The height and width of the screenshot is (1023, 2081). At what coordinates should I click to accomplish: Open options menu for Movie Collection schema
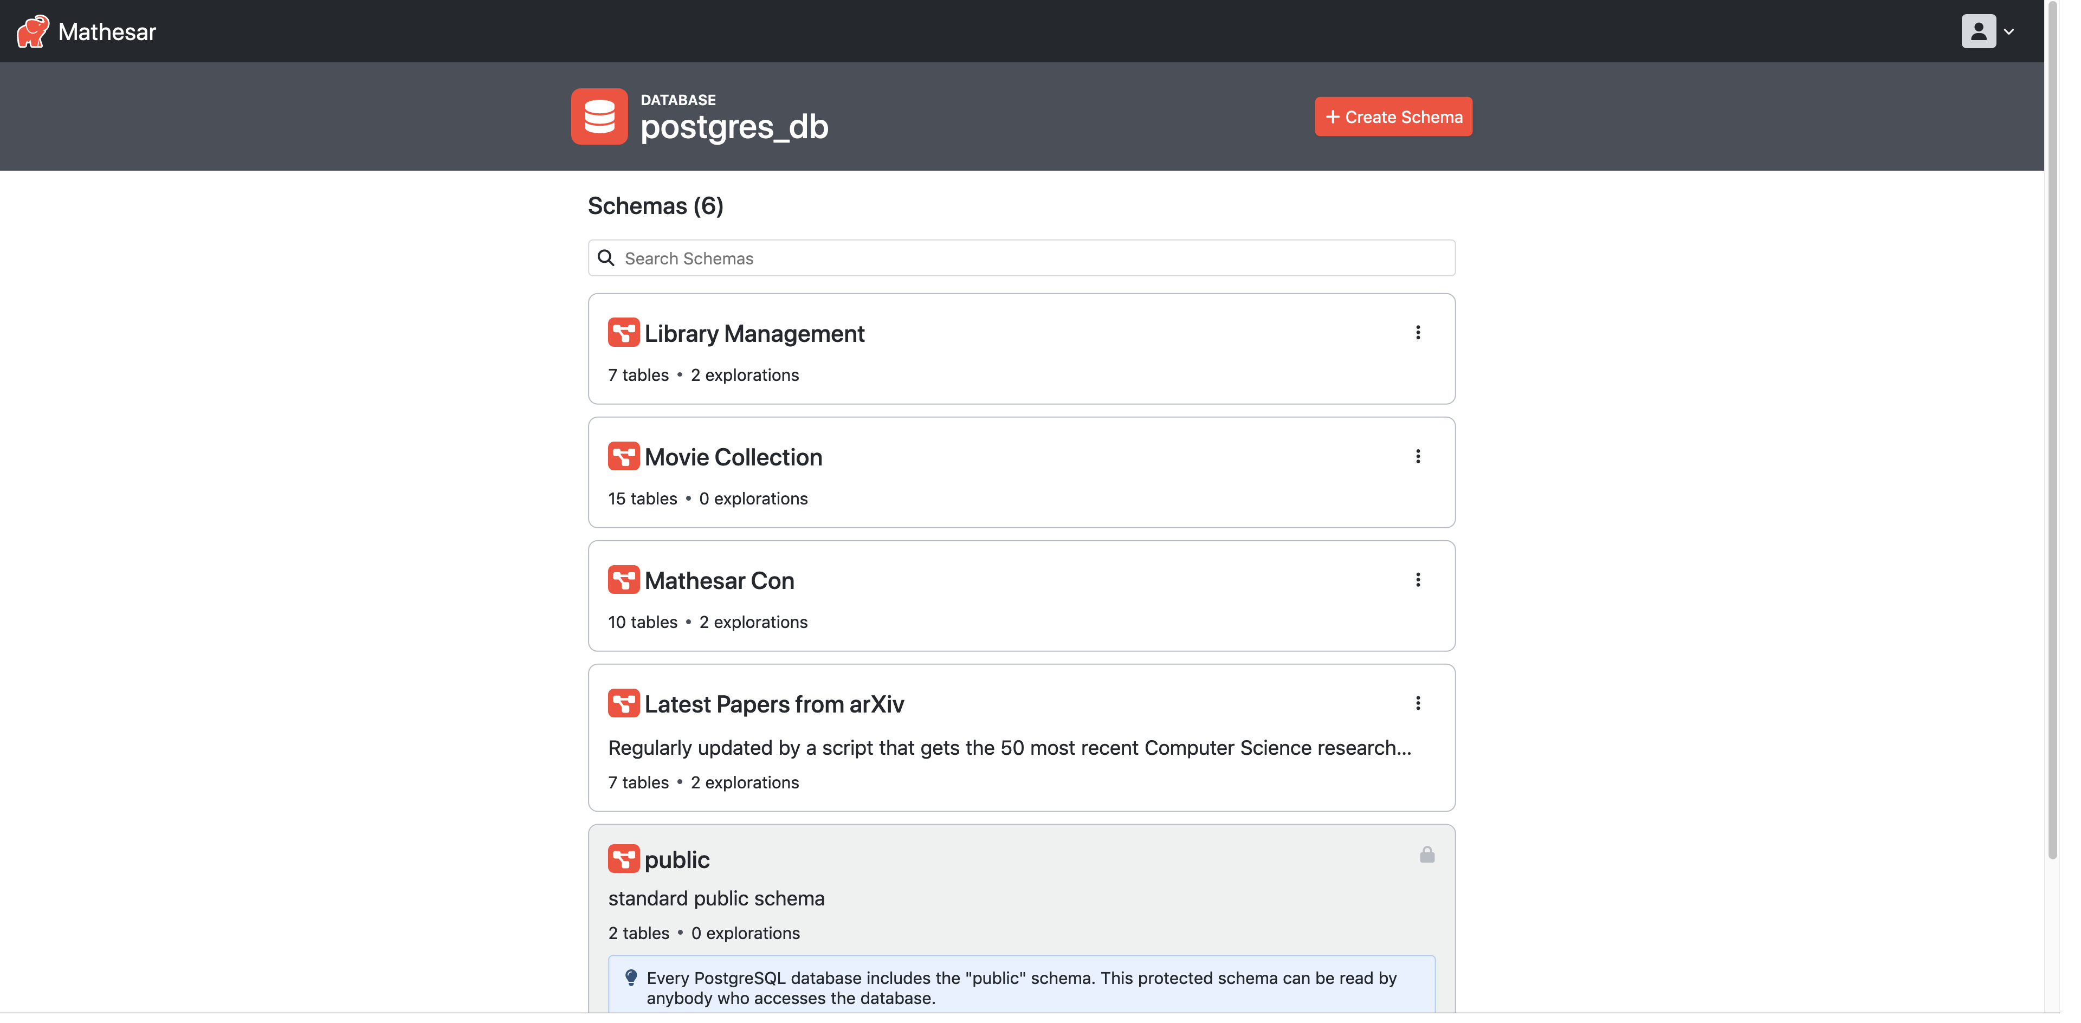1418,456
